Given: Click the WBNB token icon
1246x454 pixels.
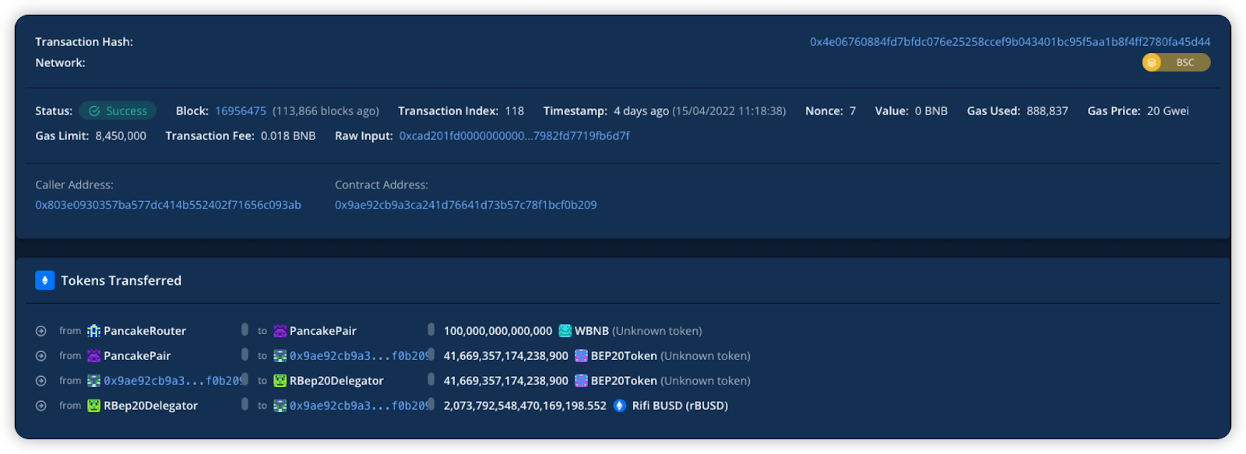Looking at the screenshot, I should pyautogui.click(x=565, y=331).
